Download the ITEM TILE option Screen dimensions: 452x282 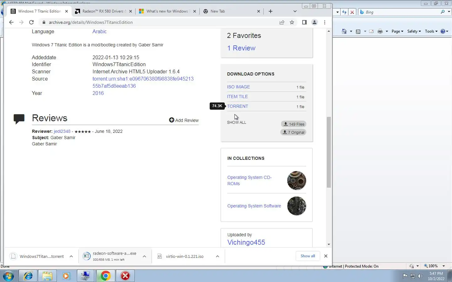pyautogui.click(x=238, y=97)
